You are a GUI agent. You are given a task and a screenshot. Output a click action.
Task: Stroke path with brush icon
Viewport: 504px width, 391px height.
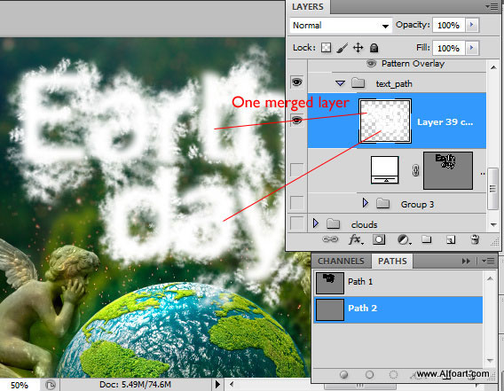[x=369, y=374]
